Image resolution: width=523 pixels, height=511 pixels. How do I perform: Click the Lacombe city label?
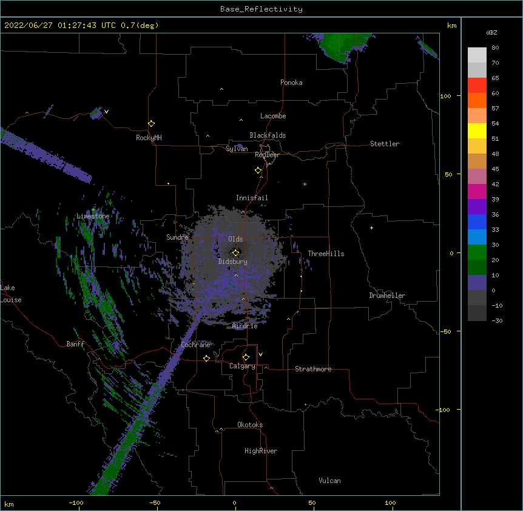pyautogui.click(x=273, y=116)
